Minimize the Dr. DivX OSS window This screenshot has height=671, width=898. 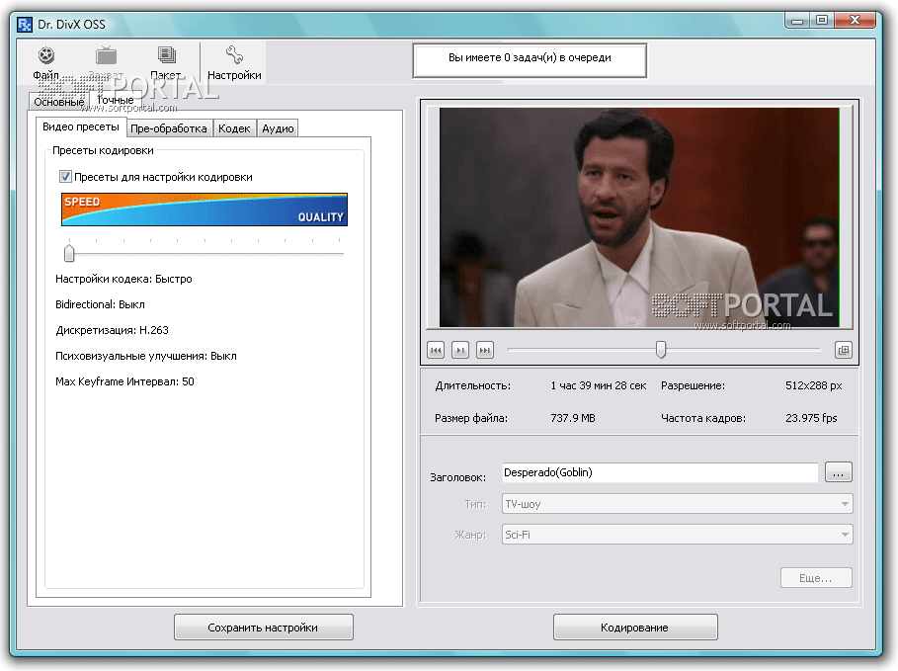796,21
